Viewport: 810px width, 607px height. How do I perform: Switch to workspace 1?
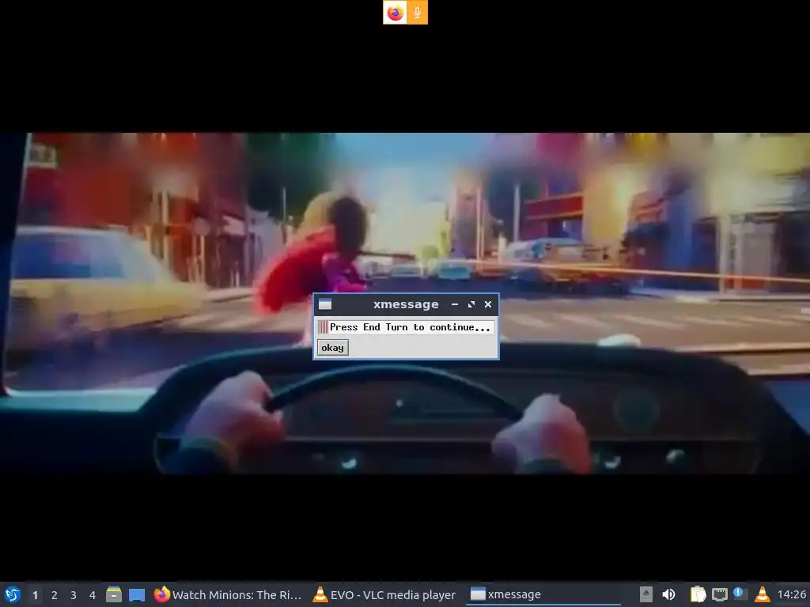pyautogui.click(x=35, y=595)
